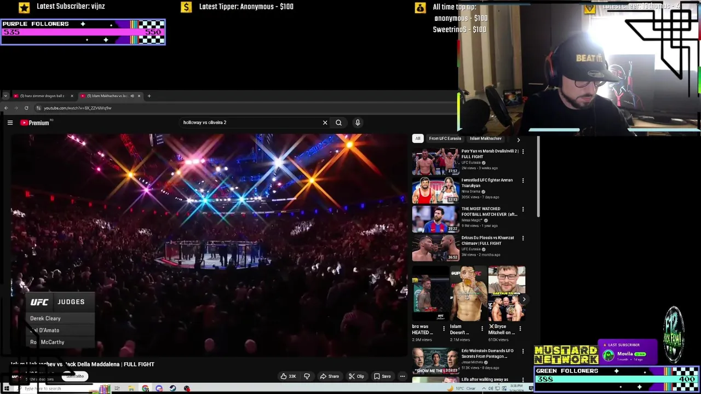Close the 'hans zimmer dragon ball z' tab

[72, 96]
